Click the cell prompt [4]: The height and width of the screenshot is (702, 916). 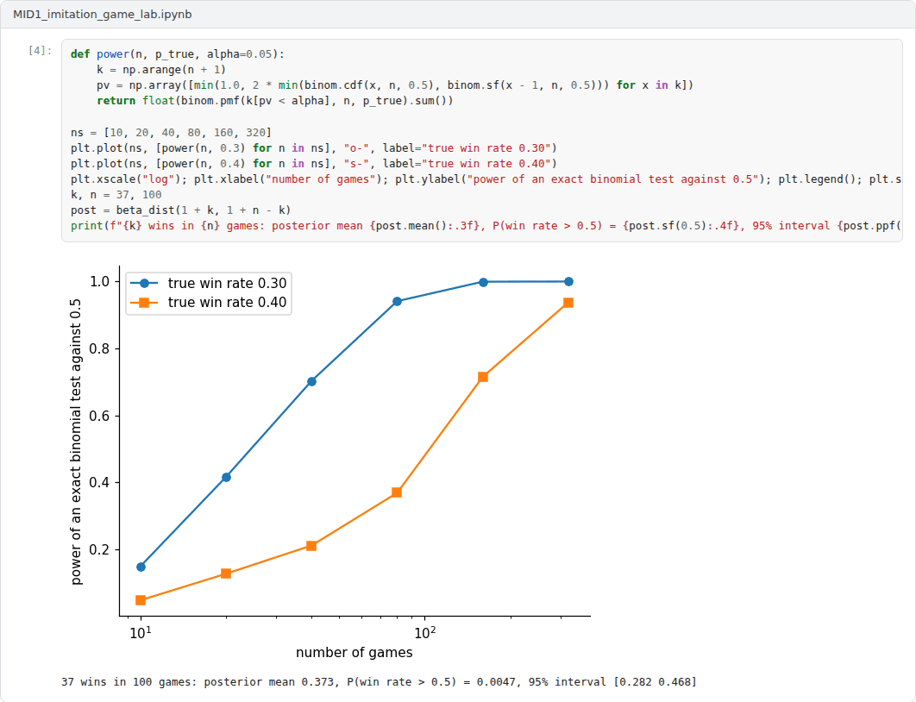coord(40,50)
